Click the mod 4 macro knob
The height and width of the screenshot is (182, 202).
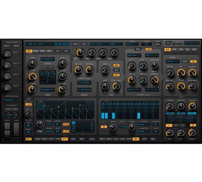coord(7,88)
